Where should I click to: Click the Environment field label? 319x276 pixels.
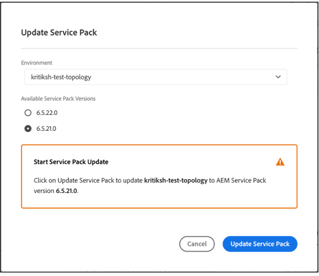(37, 63)
